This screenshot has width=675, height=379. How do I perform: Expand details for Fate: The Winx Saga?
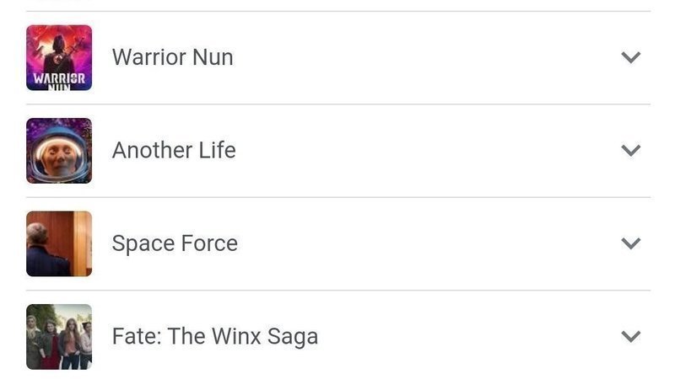pyautogui.click(x=630, y=336)
